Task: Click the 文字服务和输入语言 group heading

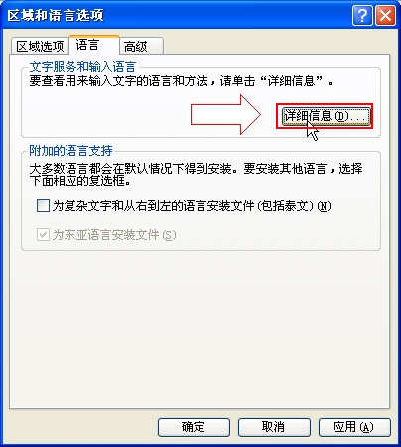Action: [82, 67]
